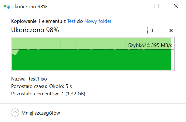Click the "Kopiowanie 1 elementu z" text
Image resolution: width=186 pixels, height=122 pixels.
38,21
